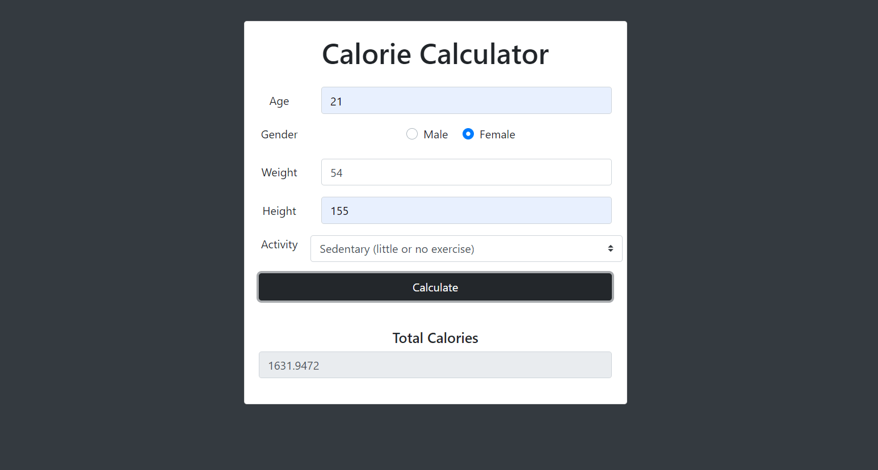Viewport: 878px width, 470px height.
Task: Click into the Height input field
Action: 465,210
